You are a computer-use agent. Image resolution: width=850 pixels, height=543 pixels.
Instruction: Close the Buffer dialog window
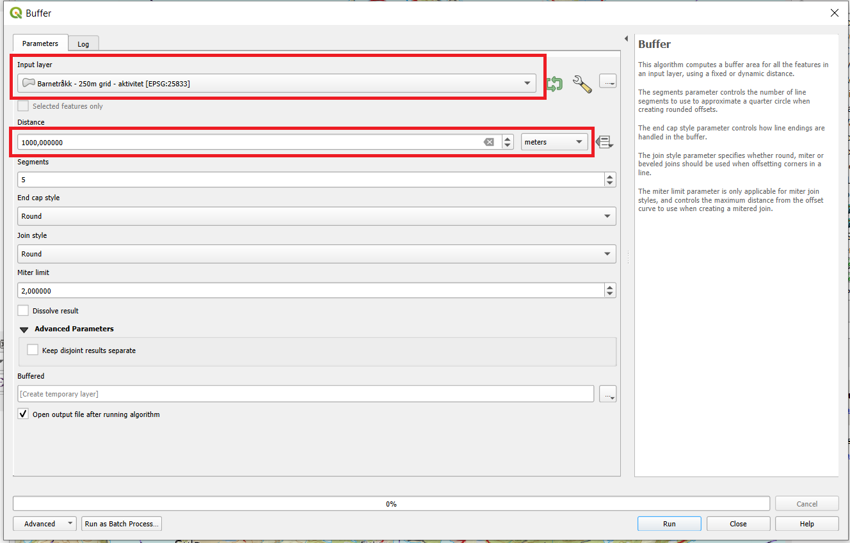(x=834, y=13)
